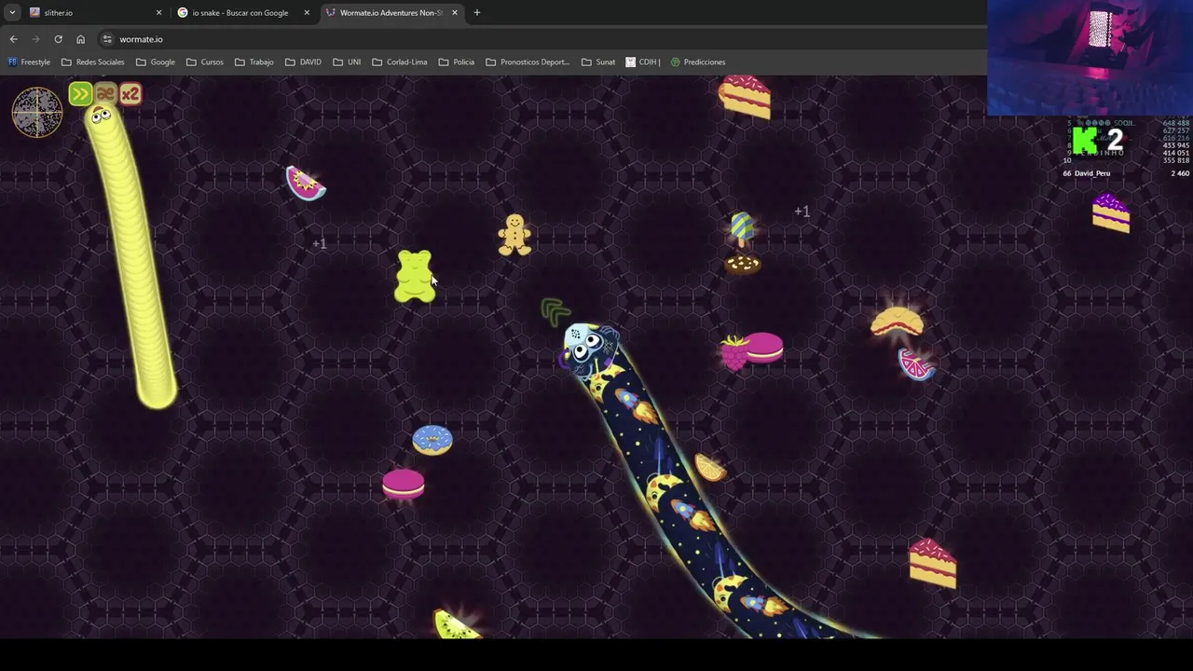The width and height of the screenshot is (1193, 671).
Task: Expand the Trabajo bookmark folder
Action: click(x=254, y=62)
